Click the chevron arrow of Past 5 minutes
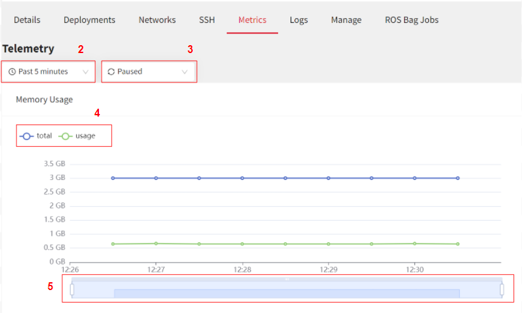This screenshot has width=522, height=313. click(x=85, y=72)
